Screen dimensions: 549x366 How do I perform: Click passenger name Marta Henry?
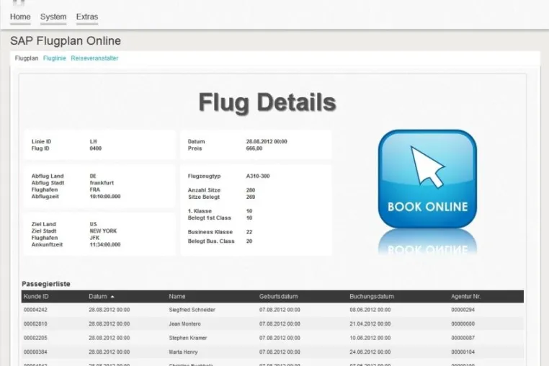(184, 352)
